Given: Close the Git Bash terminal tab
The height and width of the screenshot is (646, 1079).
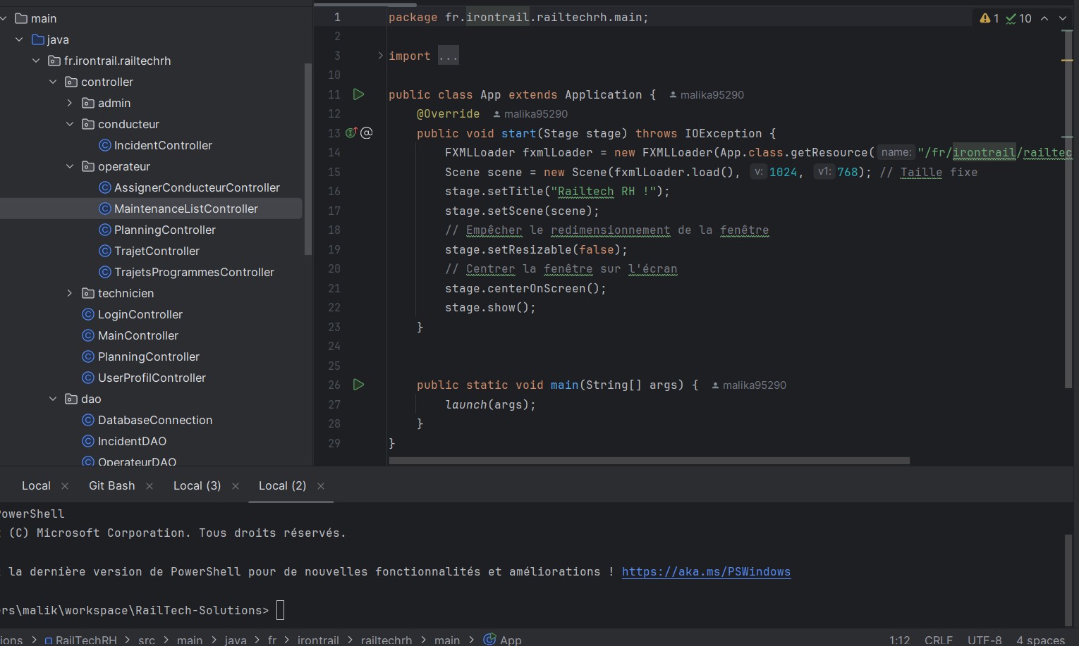Looking at the screenshot, I should point(150,486).
